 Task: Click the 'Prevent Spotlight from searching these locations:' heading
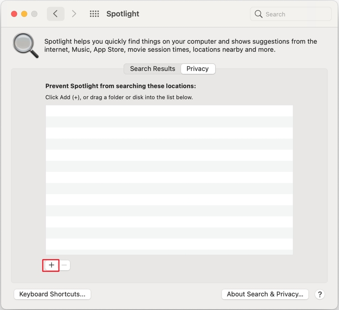(120, 86)
